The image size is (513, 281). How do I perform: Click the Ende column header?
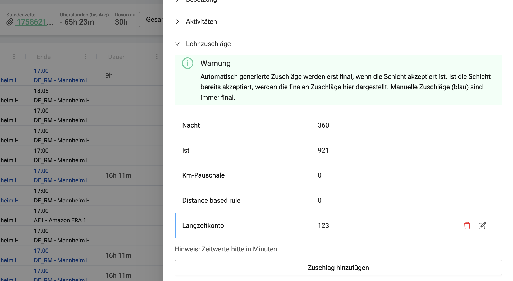click(x=44, y=57)
